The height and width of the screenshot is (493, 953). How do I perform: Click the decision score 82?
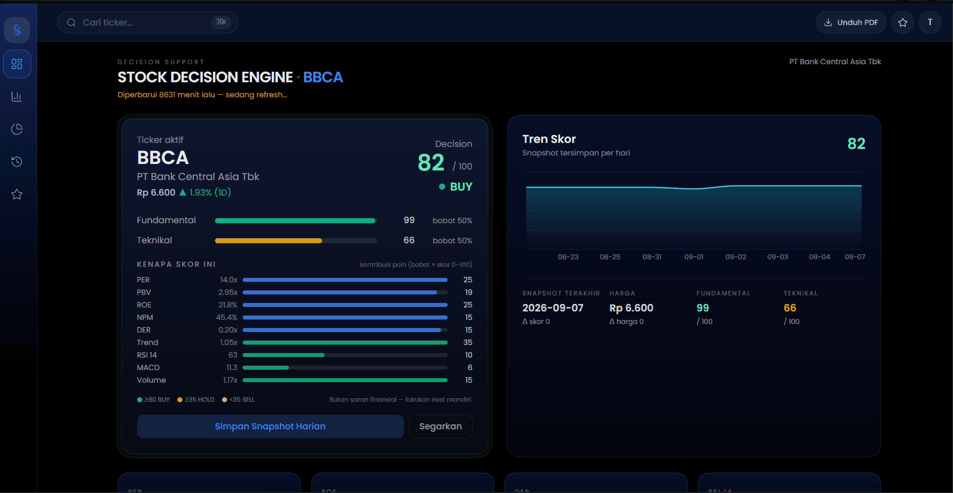(x=431, y=162)
